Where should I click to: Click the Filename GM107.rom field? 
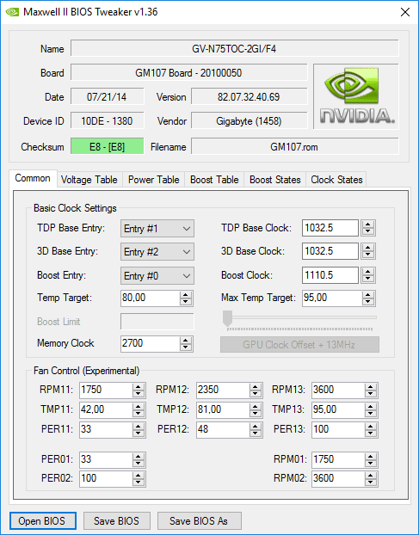coord(295,146)
